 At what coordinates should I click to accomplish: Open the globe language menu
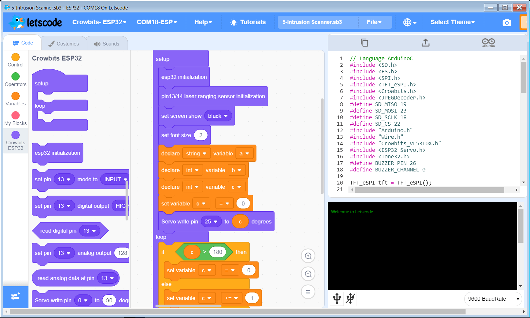[x=410, y=22]
